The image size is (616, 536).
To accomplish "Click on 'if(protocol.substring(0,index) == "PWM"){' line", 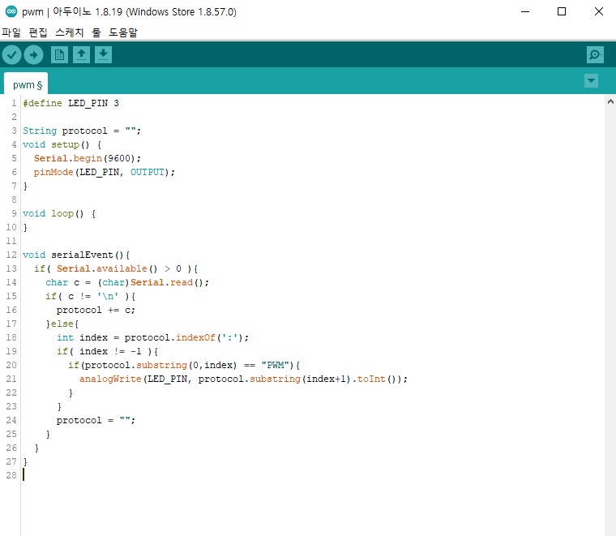I will [184, 365].
